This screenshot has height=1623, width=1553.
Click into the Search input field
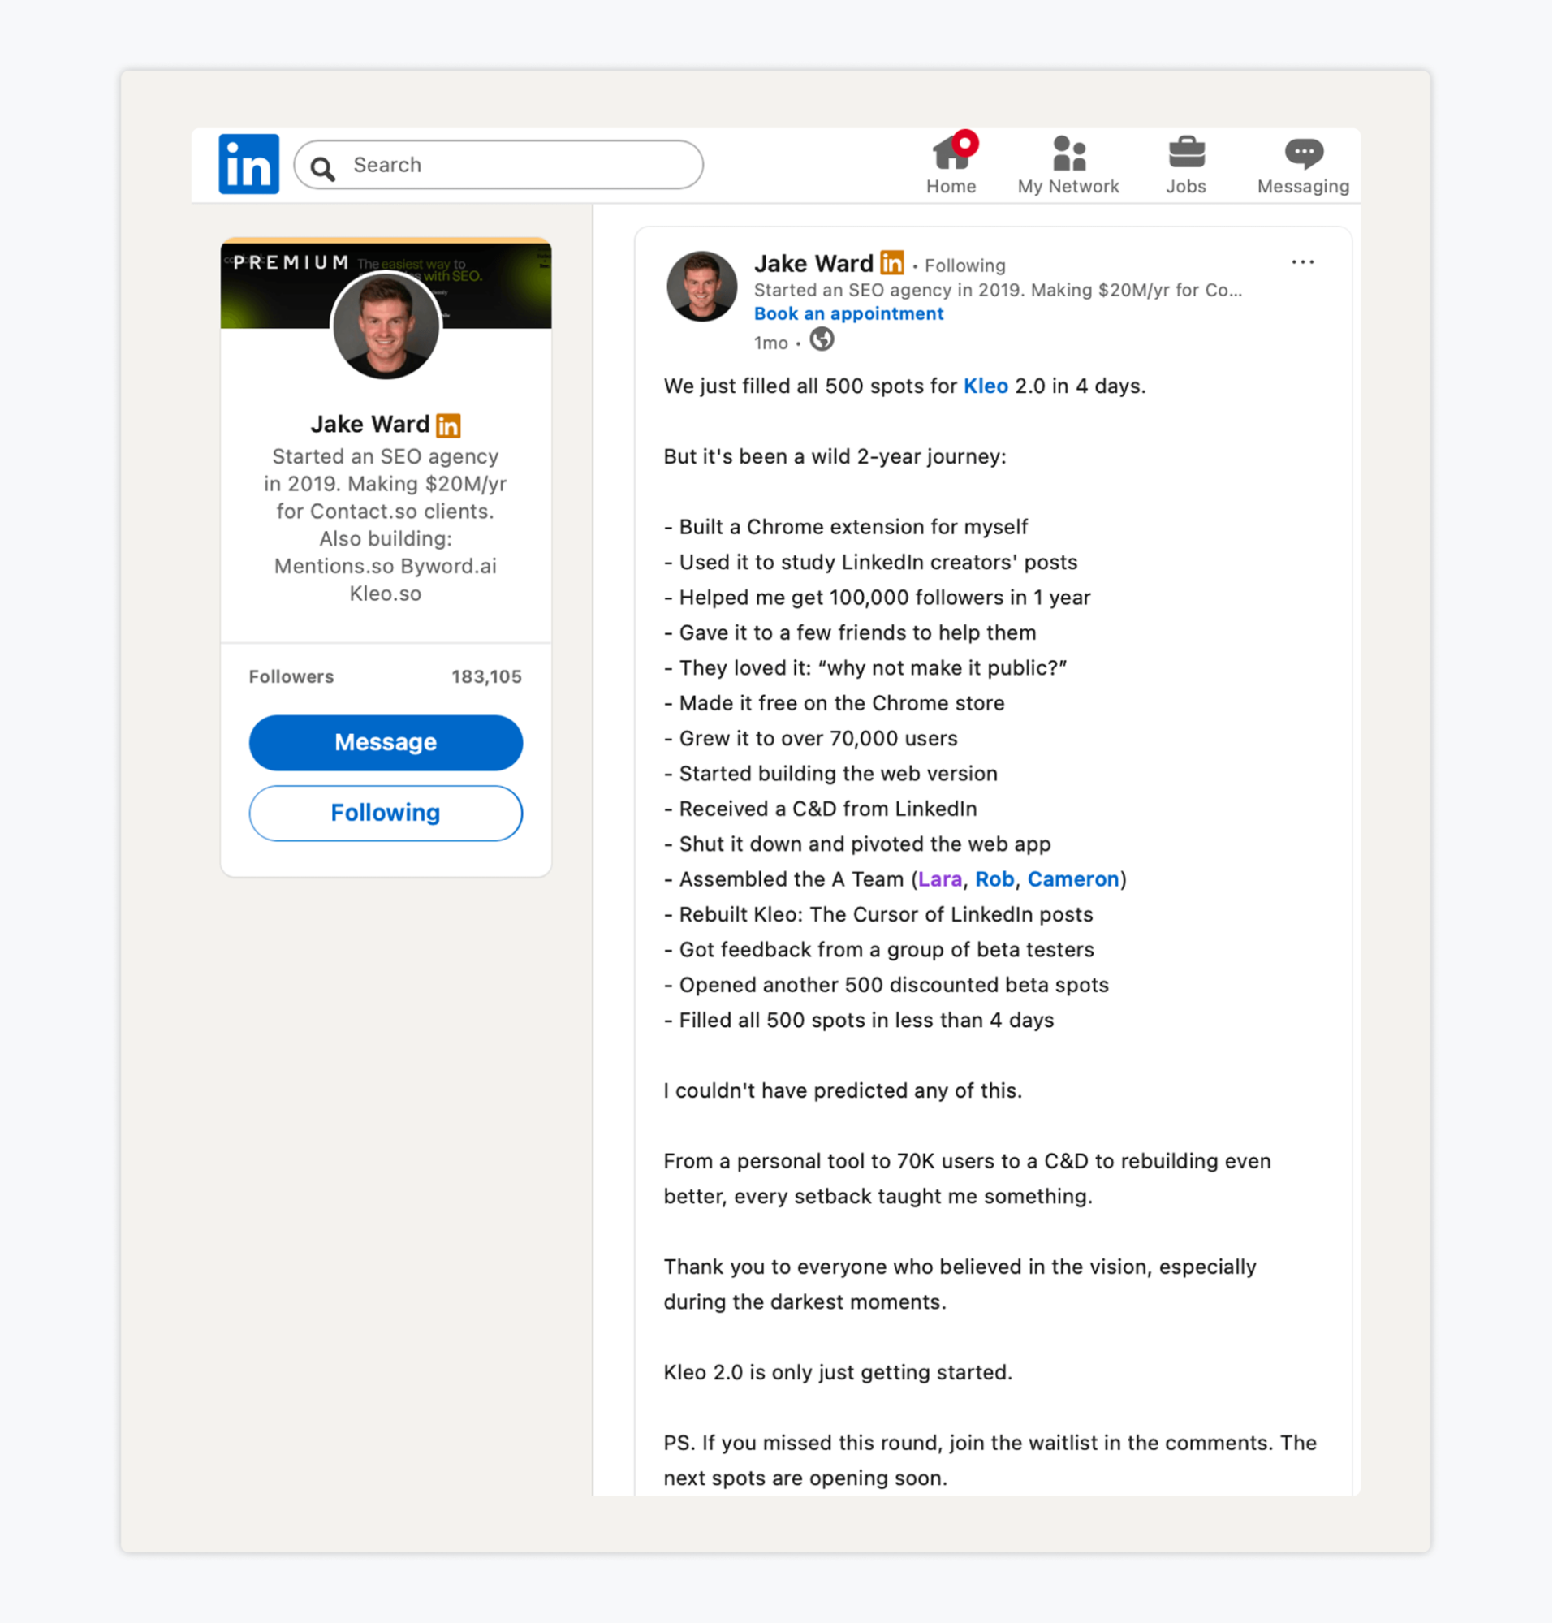coord(498,164)
